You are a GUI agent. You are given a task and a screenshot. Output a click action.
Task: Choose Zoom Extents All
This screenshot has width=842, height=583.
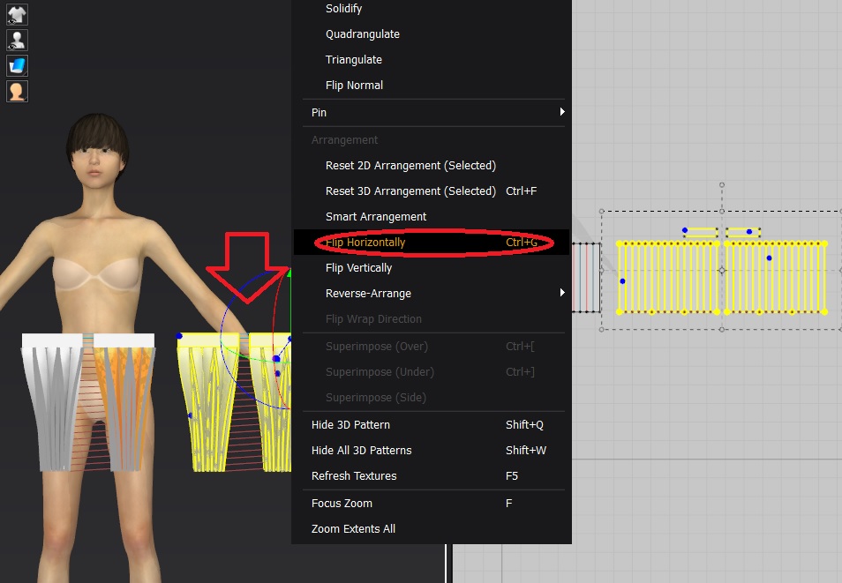pyautogui.click(x=353, y=529)
